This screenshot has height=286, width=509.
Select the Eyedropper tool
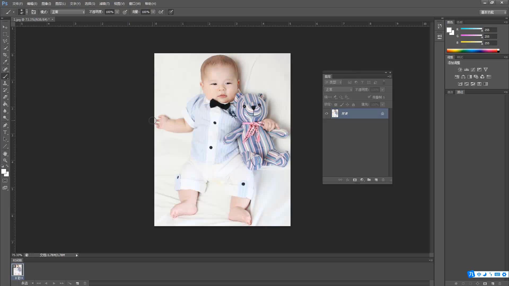[5, 62]
